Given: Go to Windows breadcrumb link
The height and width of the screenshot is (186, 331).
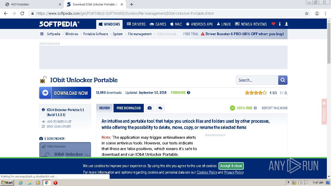Looking at the screenshot, I should click(72, 34).
